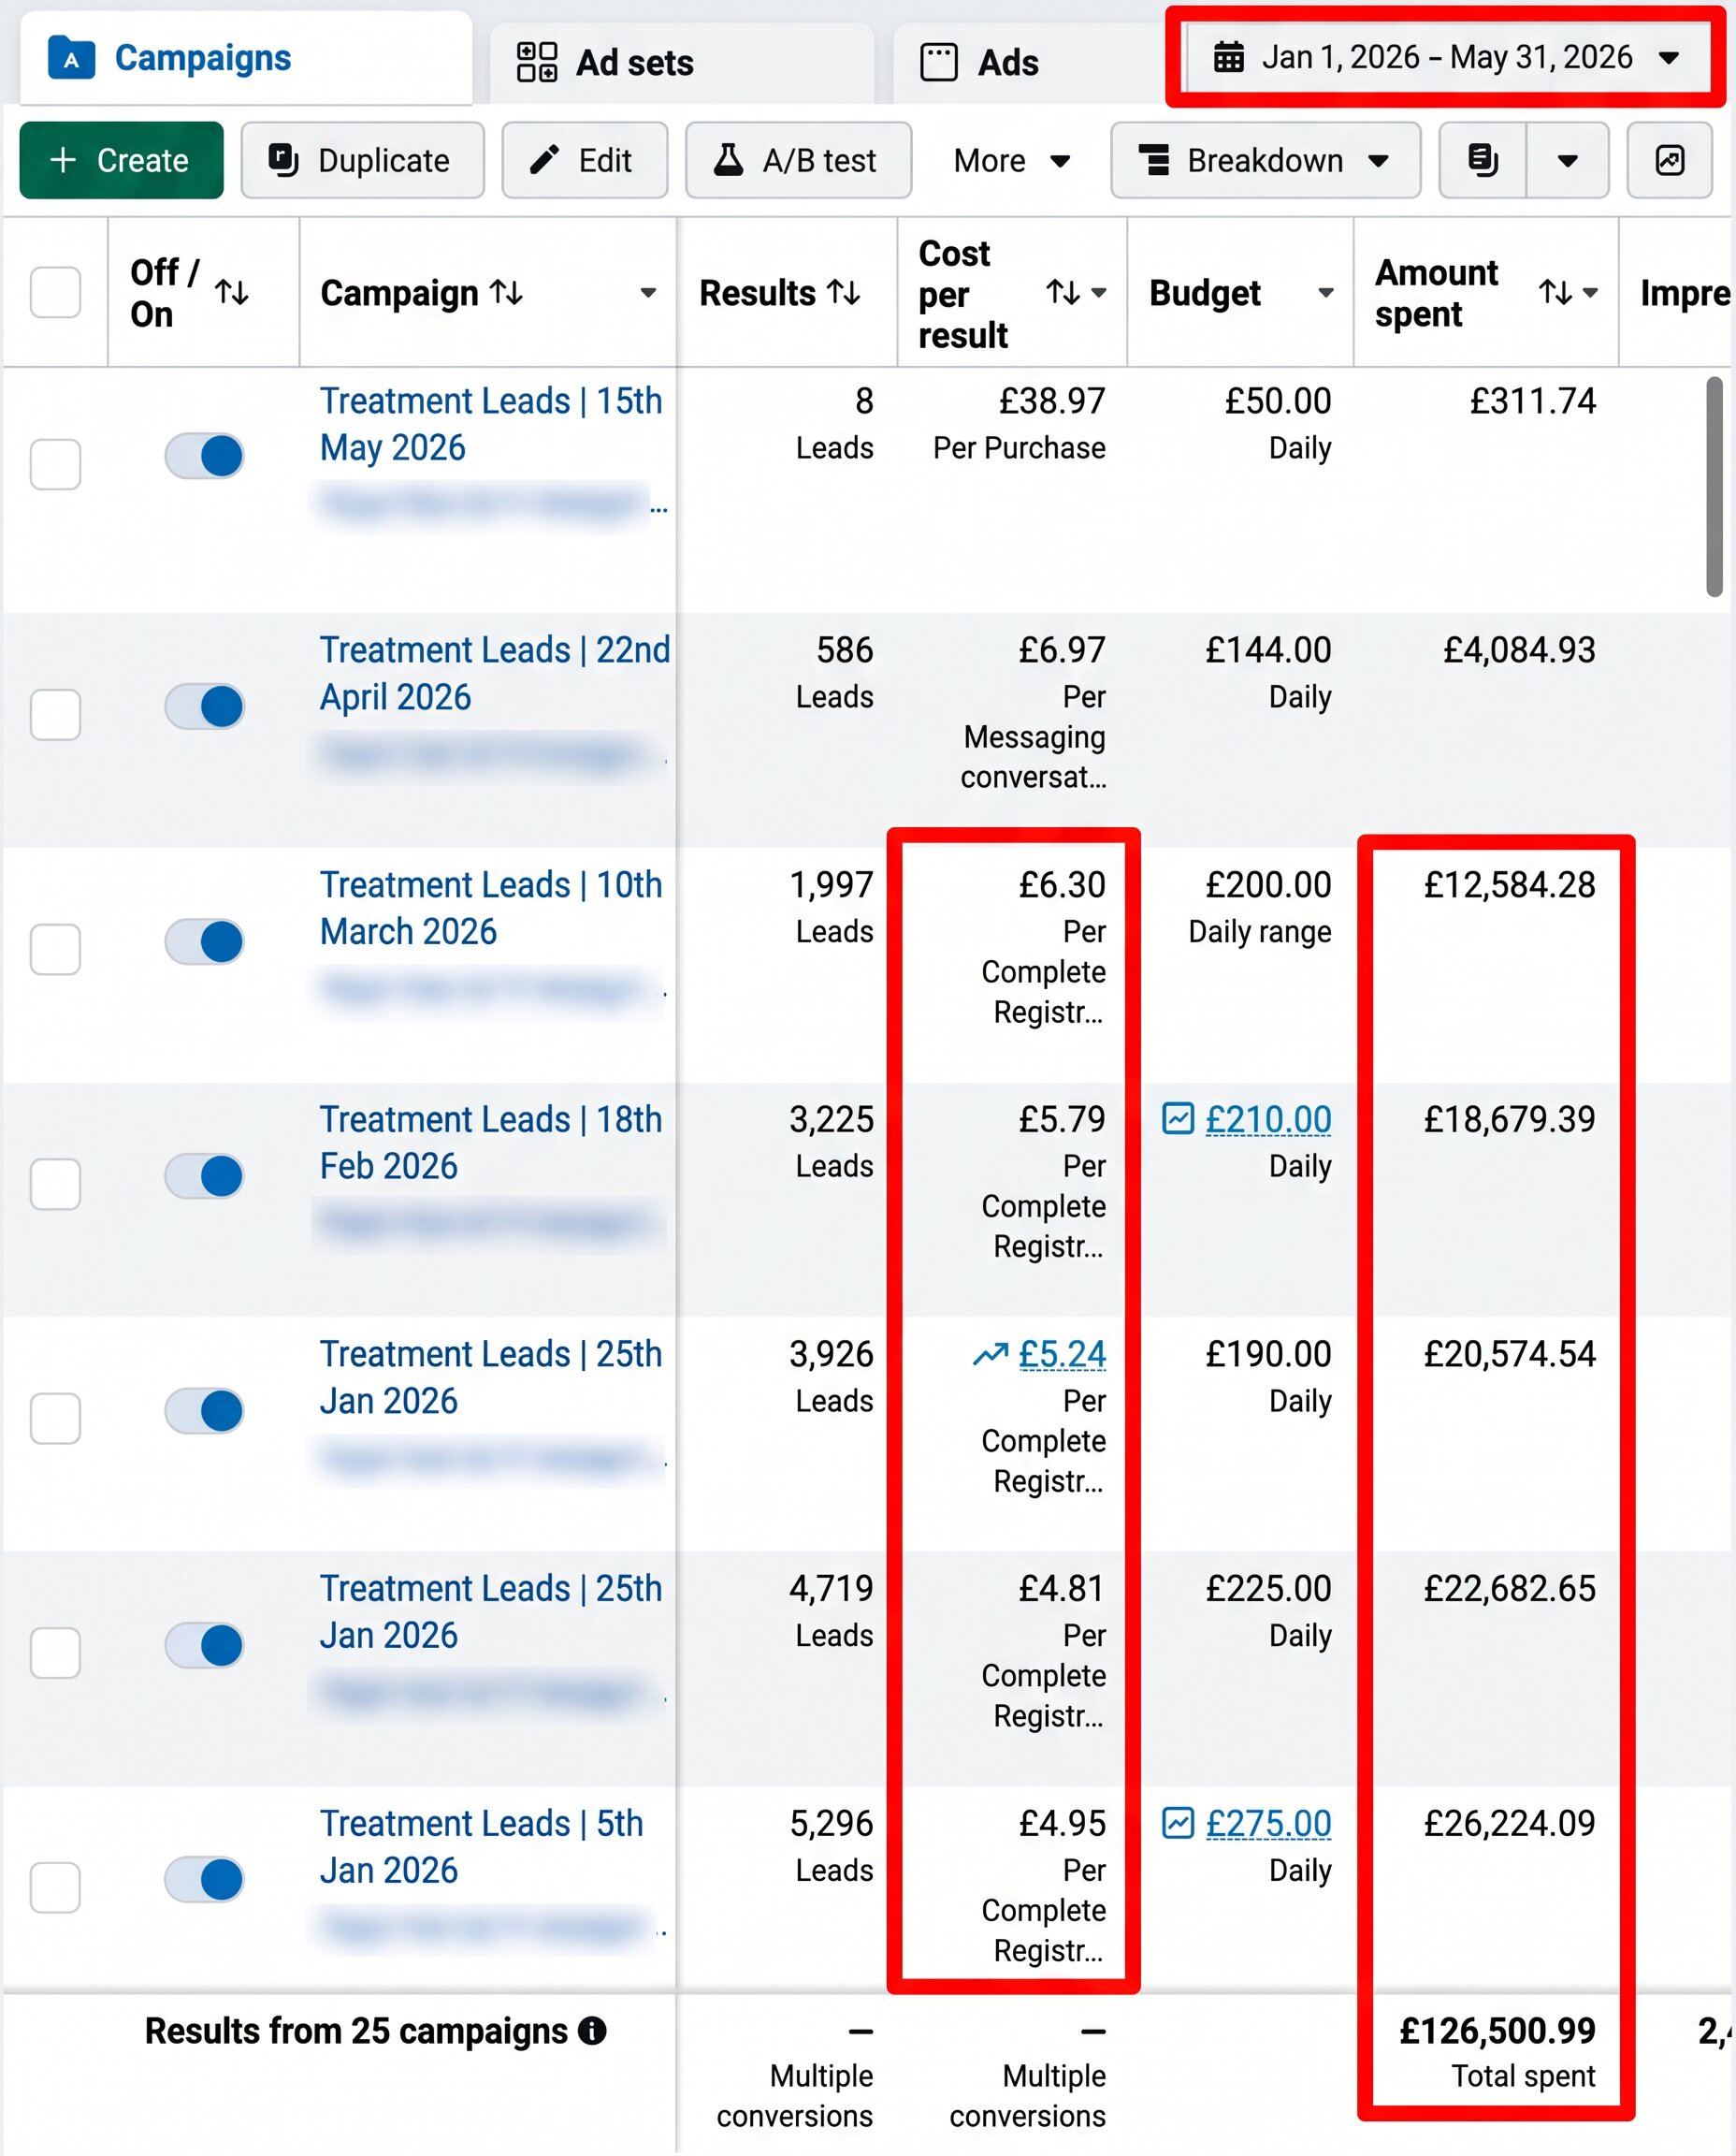Image resolution: width=1736 pixels, height=2156 pixels.
Task: Disable the 5th Jan 2026 campaign switch
Action: point(205,1879)
